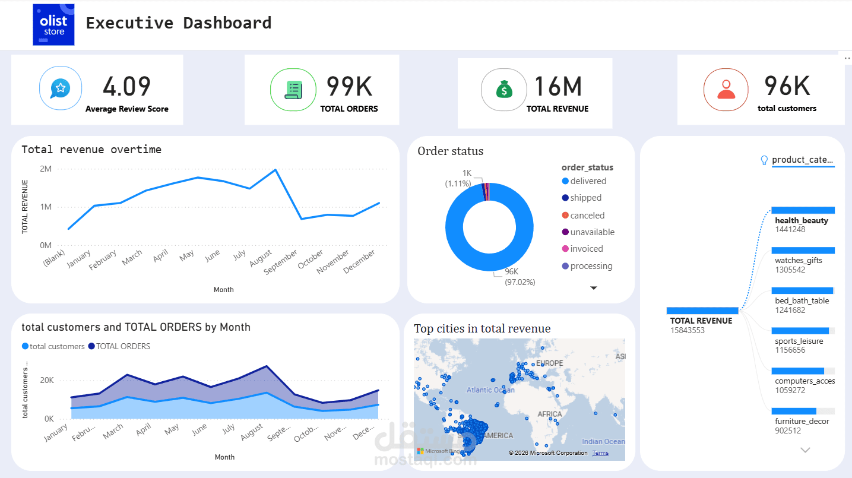Open the product_cate... field dropdown header
Image resolution: width=852 pixels, height=478 pixels.
click(802, 160)
